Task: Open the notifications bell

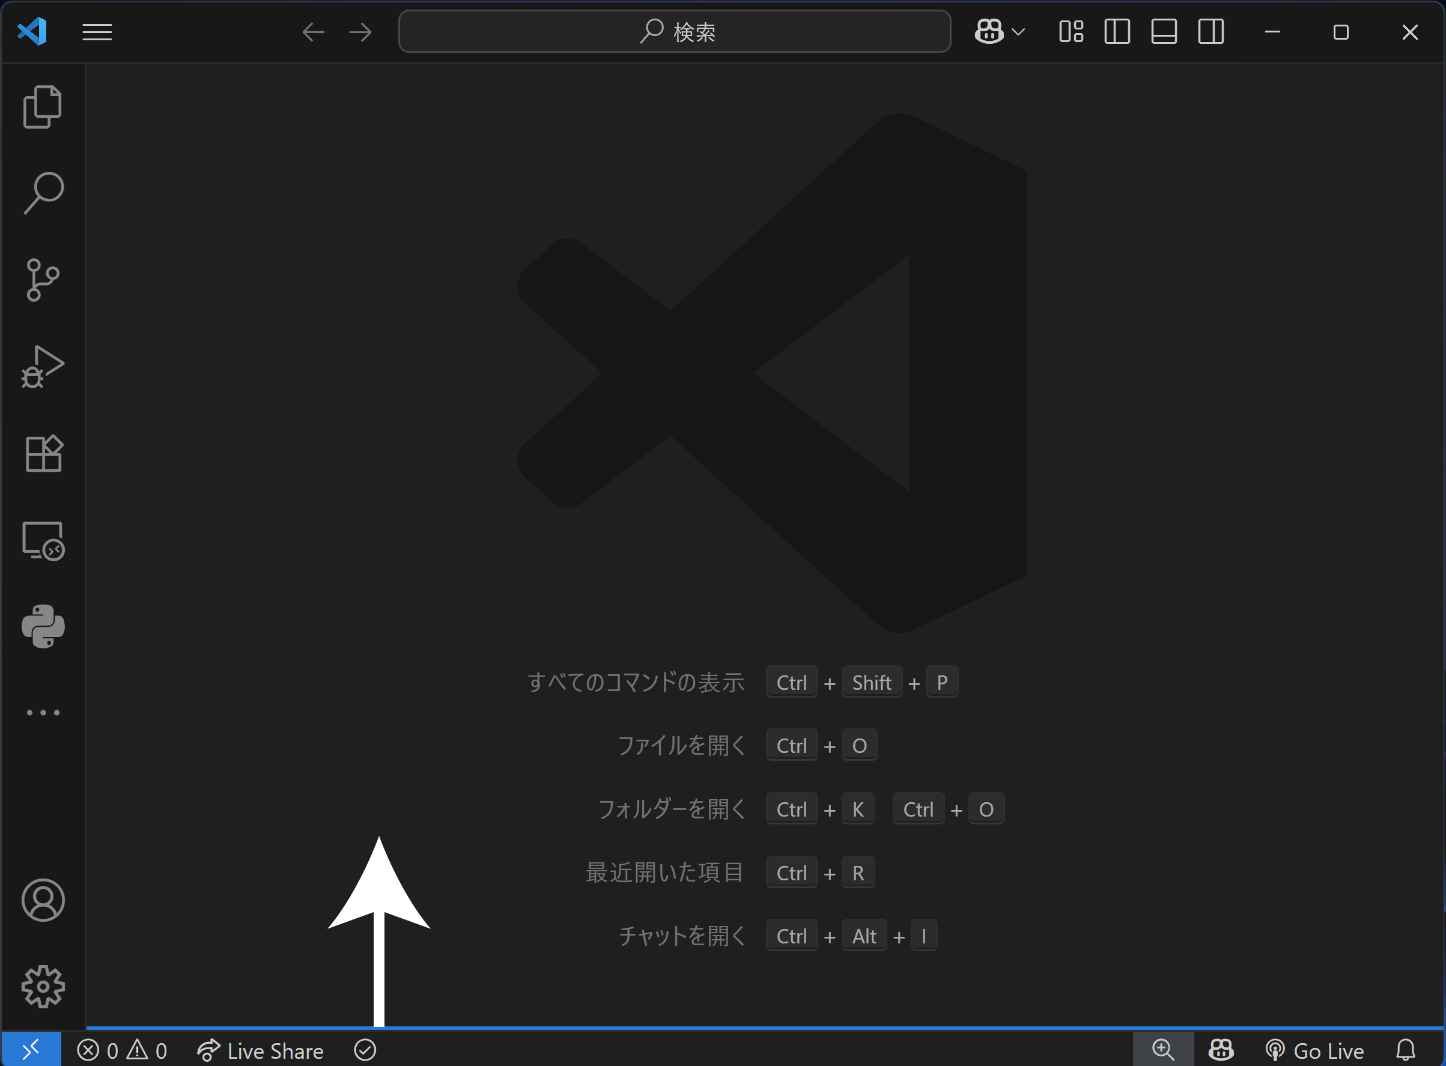Action: (1406, 1050)
